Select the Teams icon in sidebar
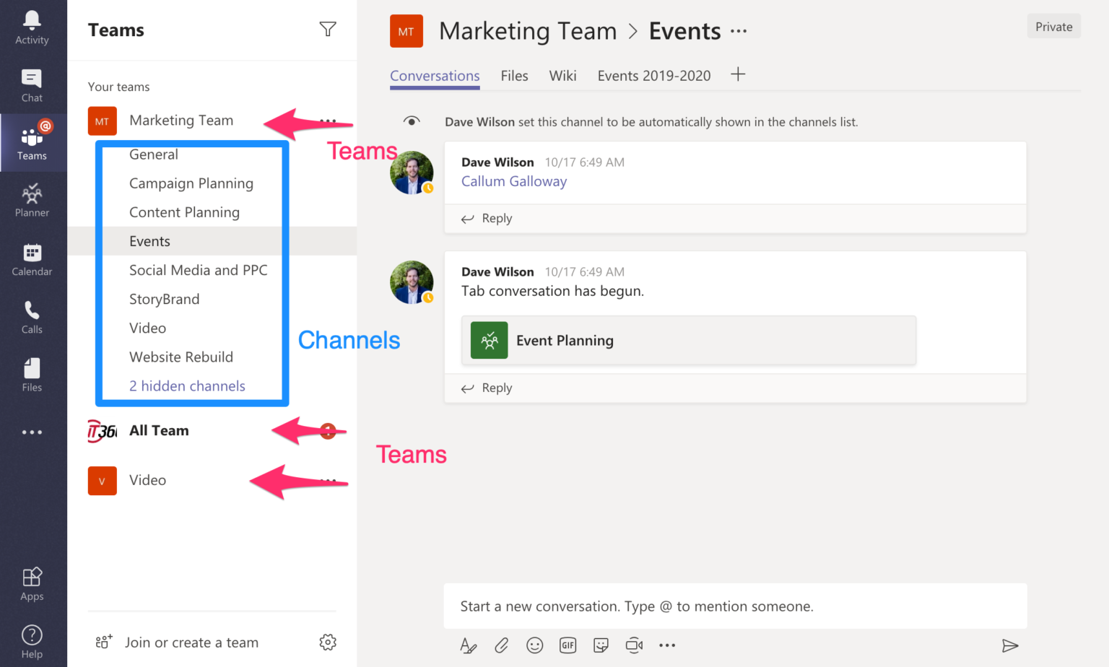The image size is (1109, 667). [32, 142]
